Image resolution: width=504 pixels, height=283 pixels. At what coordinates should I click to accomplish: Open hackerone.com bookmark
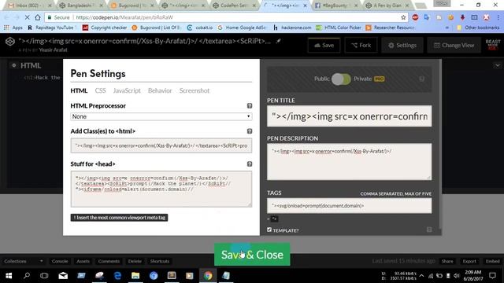coord(292,28)
